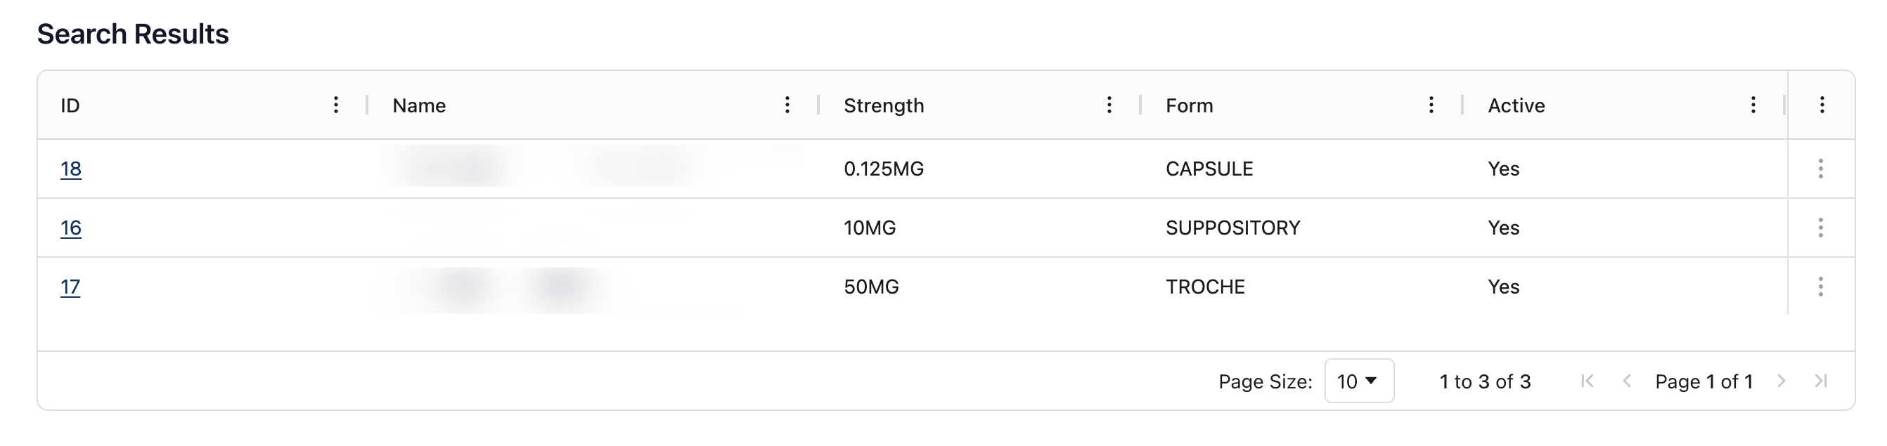Go to the next page
This screenshot has width=1887, height=446.
(1781, 381)
